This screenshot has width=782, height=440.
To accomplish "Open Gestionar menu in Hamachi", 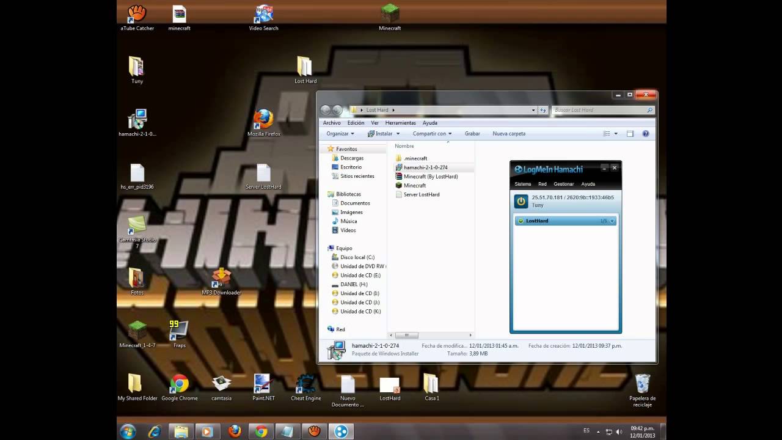I will tap(563, 184).
